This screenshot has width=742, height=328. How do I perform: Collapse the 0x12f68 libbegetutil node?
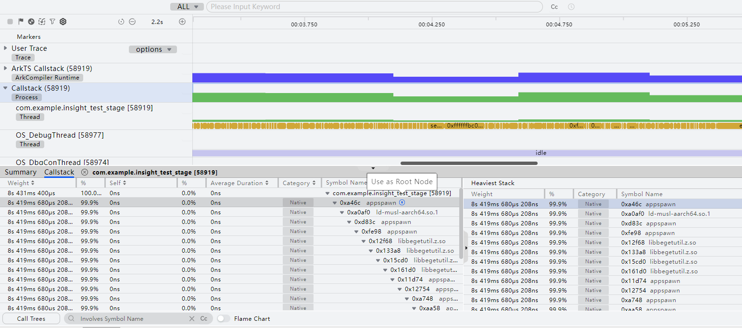(364, 241)
